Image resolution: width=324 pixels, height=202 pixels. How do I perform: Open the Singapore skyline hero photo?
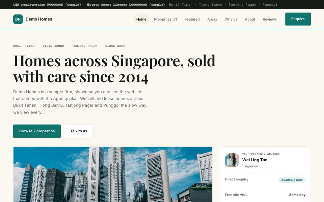coord(113,174)
